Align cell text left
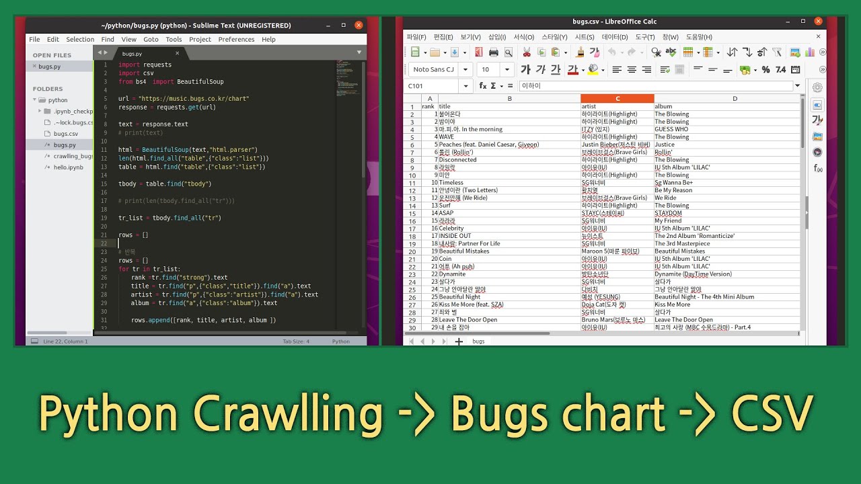Image resolution: width=861 pixels, height=484 pixels. [617, 69]
